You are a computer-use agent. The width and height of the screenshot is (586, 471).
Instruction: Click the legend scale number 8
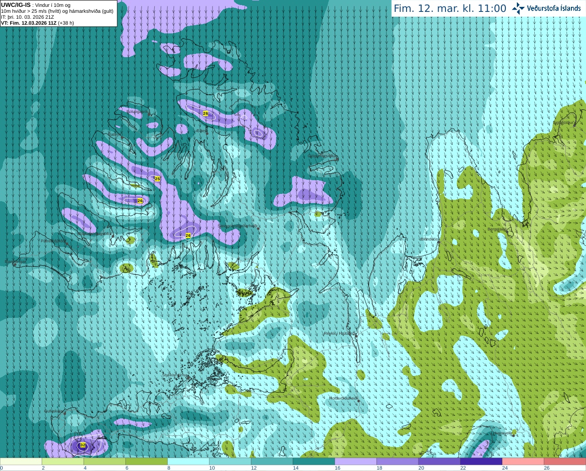[x=169, y=468]
